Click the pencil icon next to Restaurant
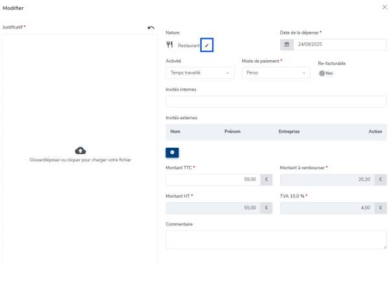The width and height of the screenshot is (389, 289). coord(207,45)
